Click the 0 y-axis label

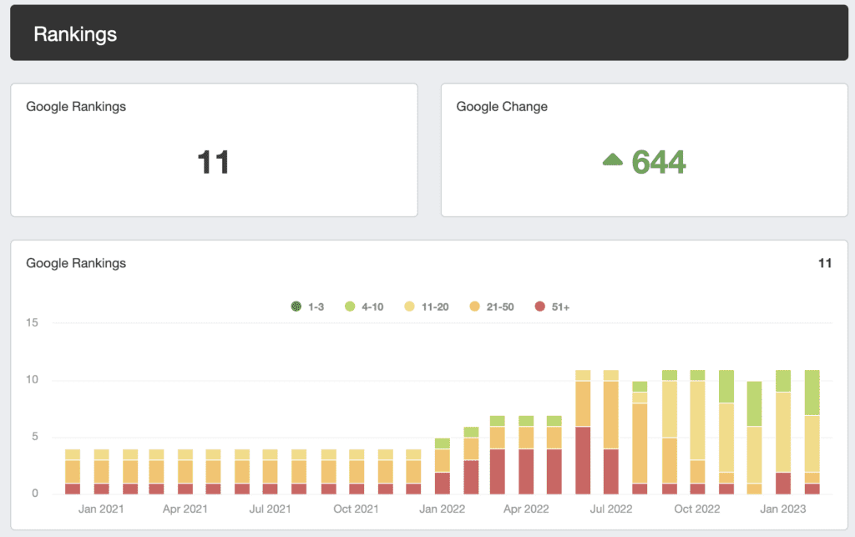point(35,493)
